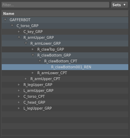Collapse the C_torso_GRP node
This screenshot has height=138, width=130.
coord(12,26)
